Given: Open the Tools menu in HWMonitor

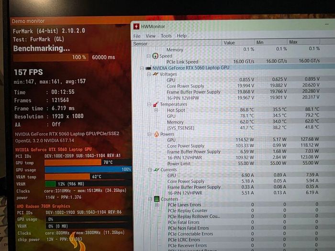Looking at the screenshot, I should tap(166, 36).
